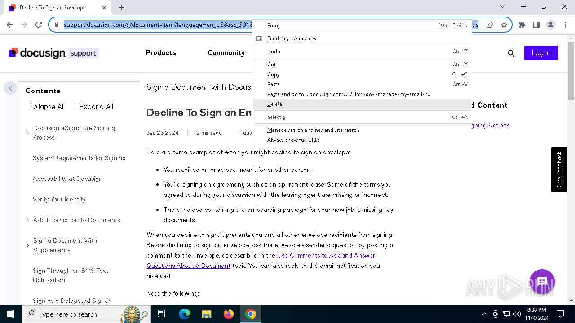
Task: Click the page vertical scrollbar thumb
Action: coord(571,71)
